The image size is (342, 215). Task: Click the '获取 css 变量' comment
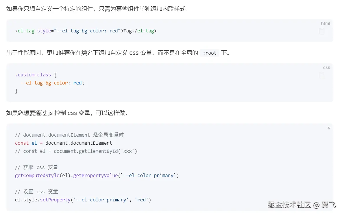(x=36, y=167)
